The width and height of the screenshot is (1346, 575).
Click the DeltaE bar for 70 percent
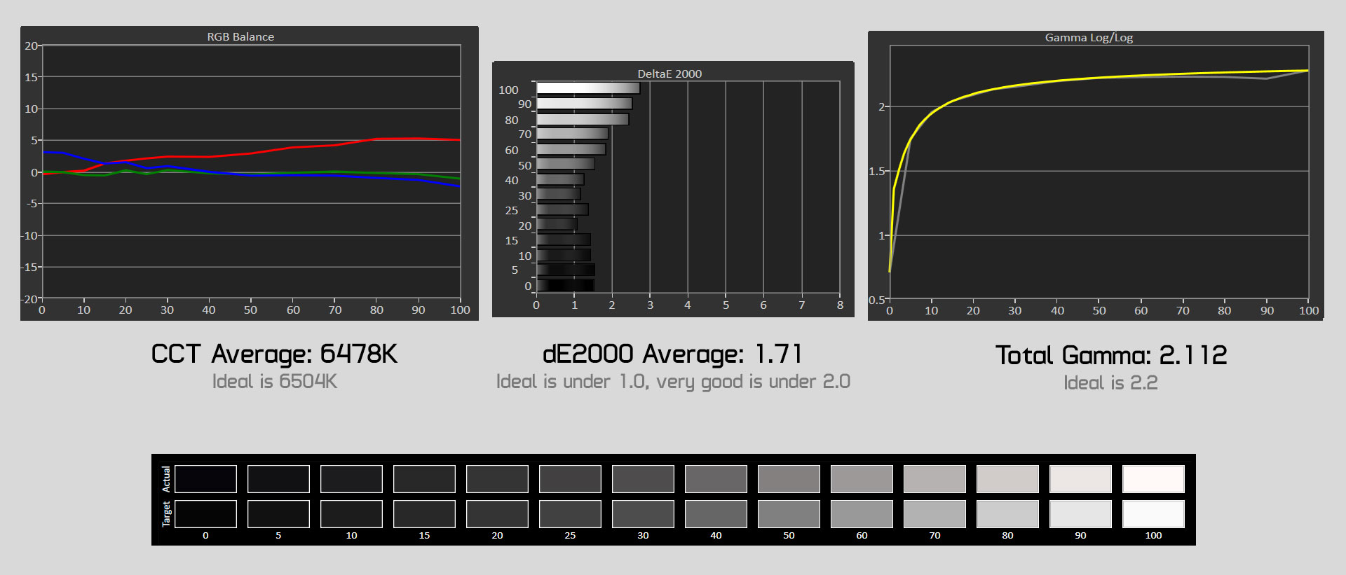point(572,134)
